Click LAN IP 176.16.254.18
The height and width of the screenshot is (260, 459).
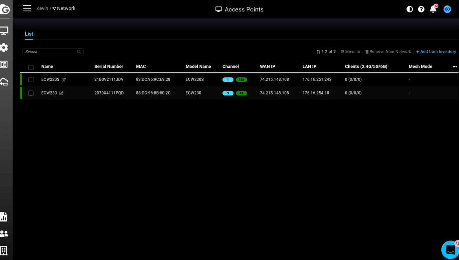316,93
